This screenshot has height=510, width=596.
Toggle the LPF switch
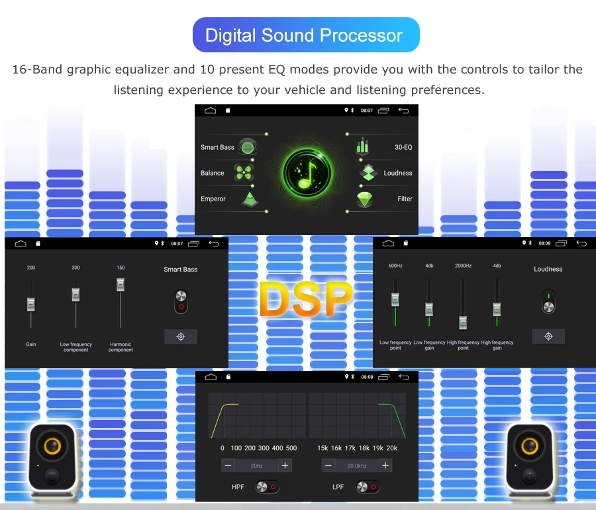click(368, 487)
